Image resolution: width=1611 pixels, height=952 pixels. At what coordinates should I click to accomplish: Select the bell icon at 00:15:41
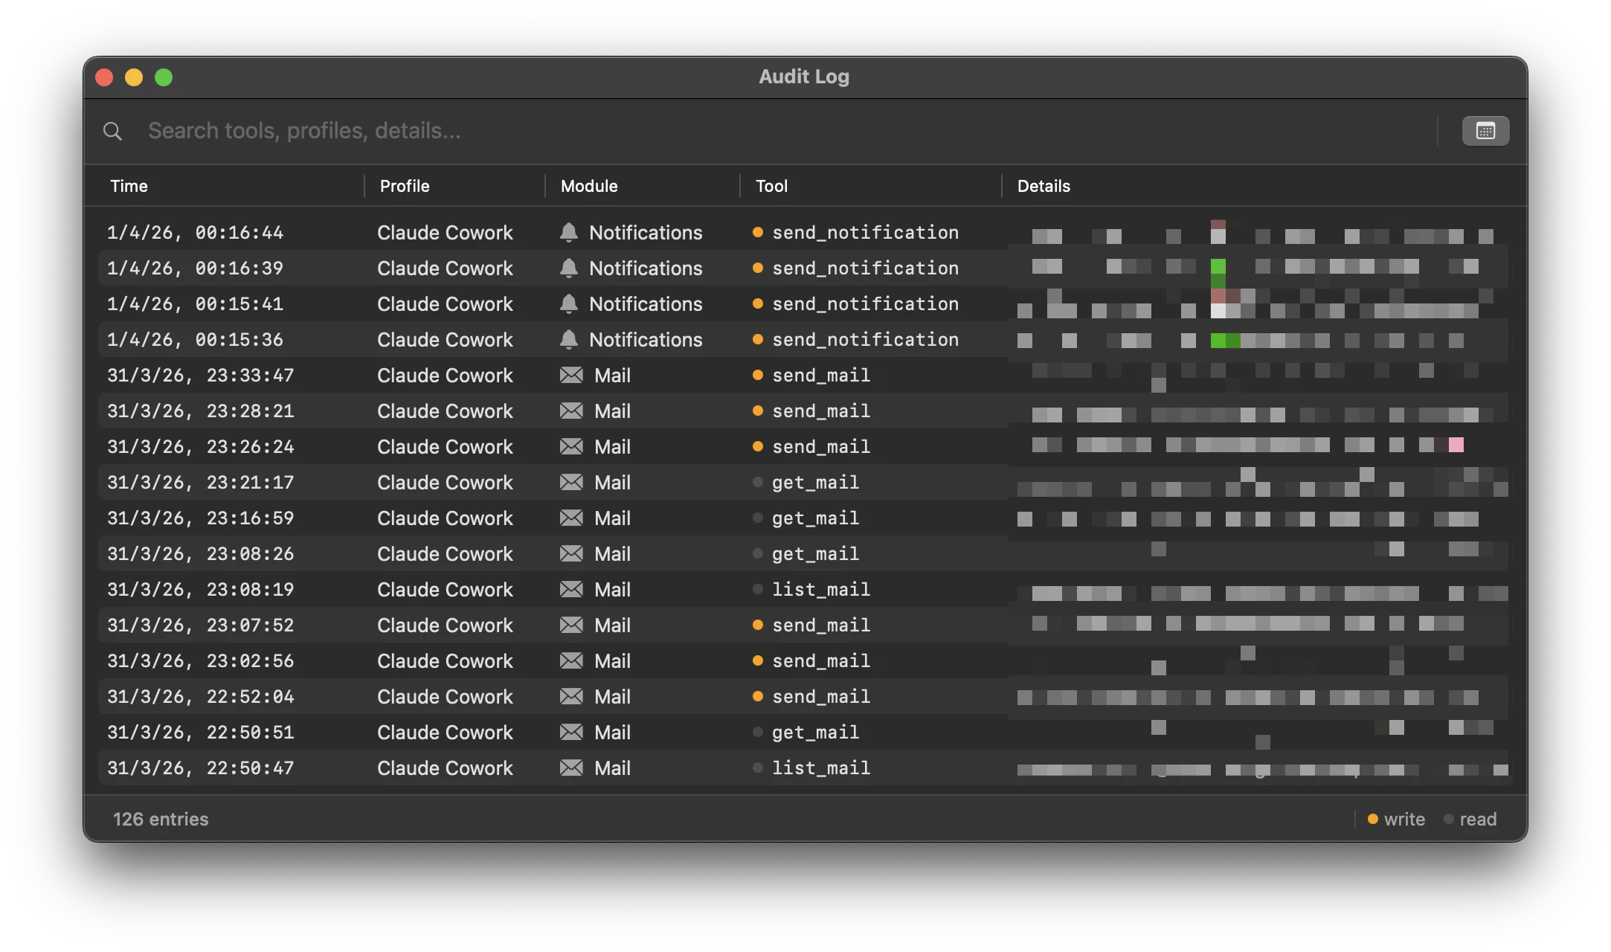[568, 303]
